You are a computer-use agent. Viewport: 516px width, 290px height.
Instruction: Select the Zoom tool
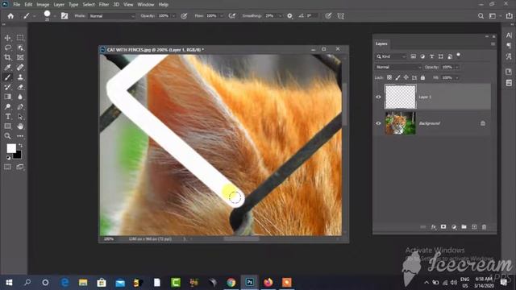pyautogui.click(x=7, y=136)
